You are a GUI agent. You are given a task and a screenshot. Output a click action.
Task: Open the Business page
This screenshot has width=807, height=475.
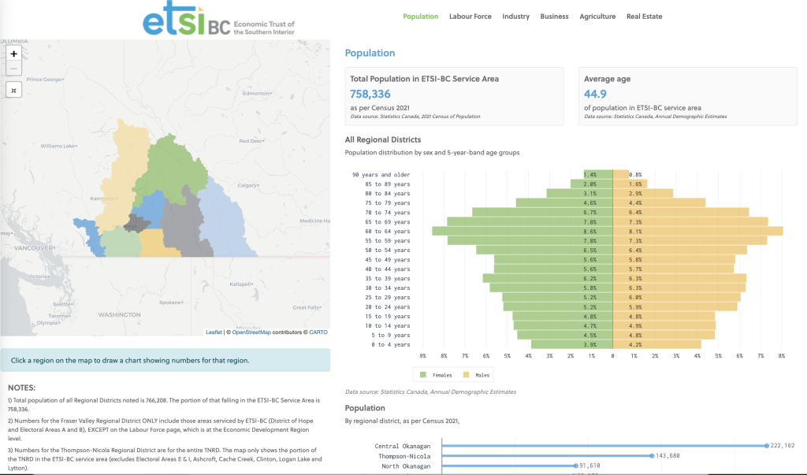(554, 17)
